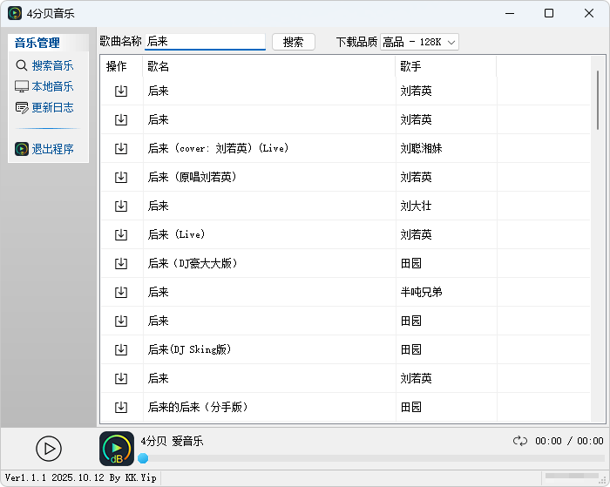Toggle the repeat loop playback mode
The width and height of the screenshot is (610, 487).
tap(520, 441)
